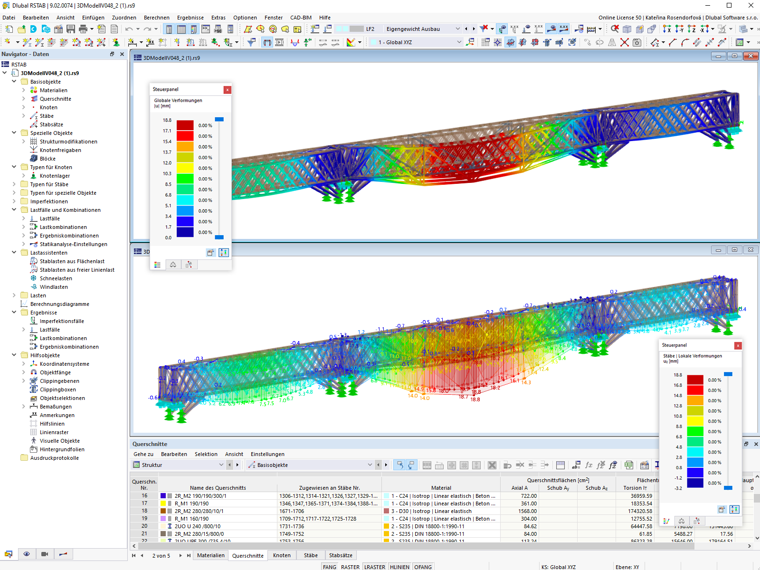Click the balance scale icon in upper Steuerpanel
Image resolution: width=760 pixels, height=570 pixels.
click(173, 265)
